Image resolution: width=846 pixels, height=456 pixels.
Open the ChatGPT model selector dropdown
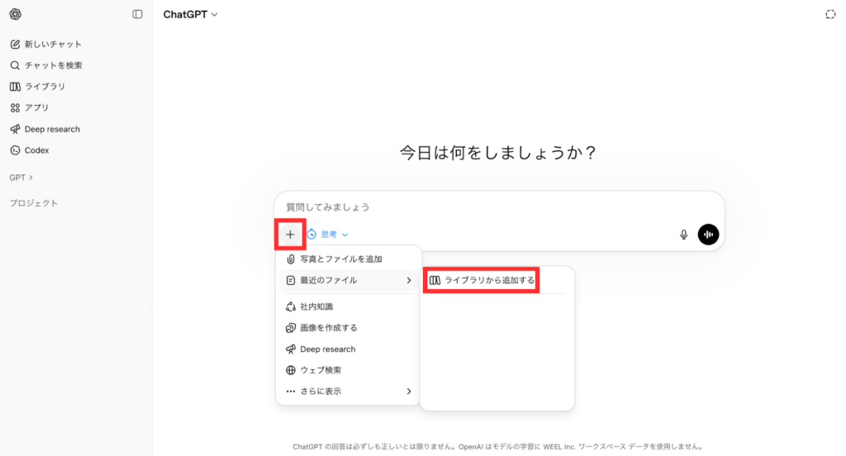[191, 15]
